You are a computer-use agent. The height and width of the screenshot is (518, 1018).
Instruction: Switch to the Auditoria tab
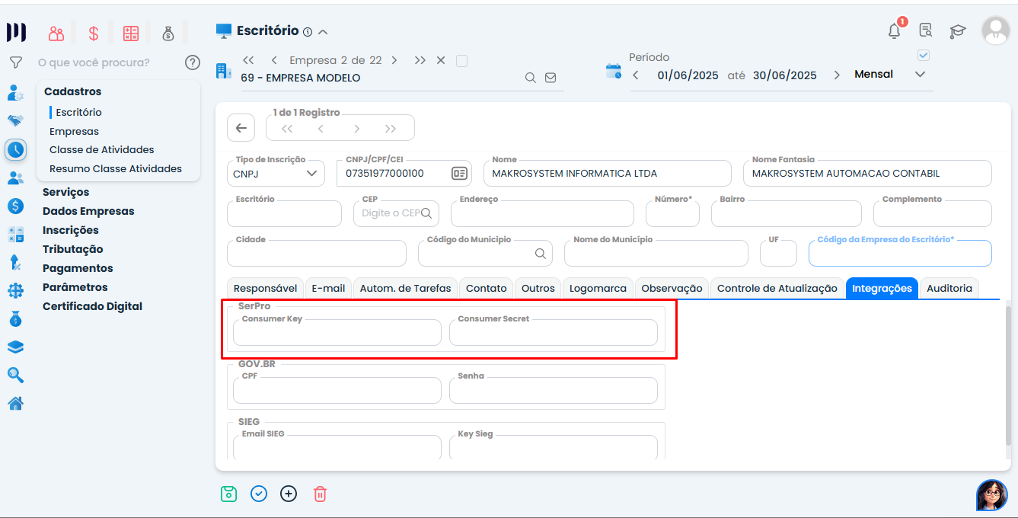949,288
